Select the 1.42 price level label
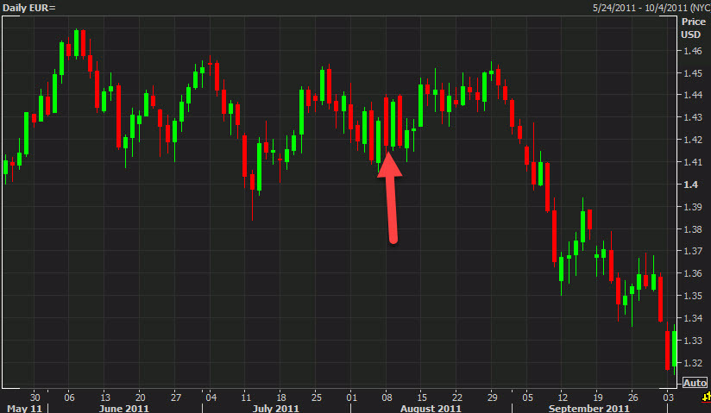The image size is (711, 413). pos(693,140)
